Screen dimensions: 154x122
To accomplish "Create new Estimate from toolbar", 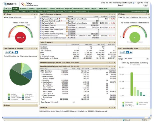I will coord(59,11).
